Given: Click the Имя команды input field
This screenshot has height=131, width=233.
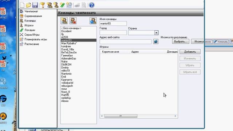Looking at the screenshot, I should coord(113,23).
